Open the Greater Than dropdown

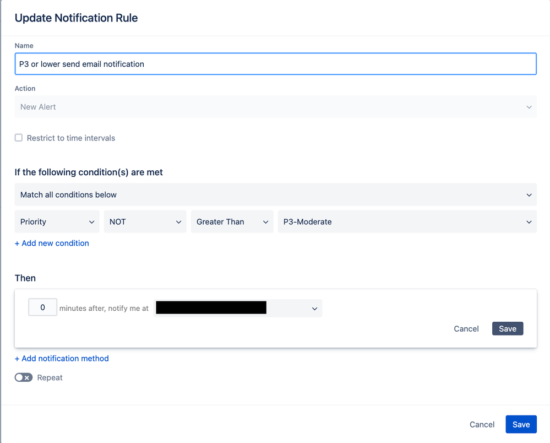tap(232, 221)
